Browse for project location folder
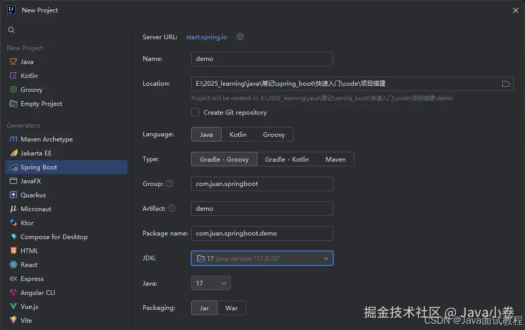 [x=505, y=83]
